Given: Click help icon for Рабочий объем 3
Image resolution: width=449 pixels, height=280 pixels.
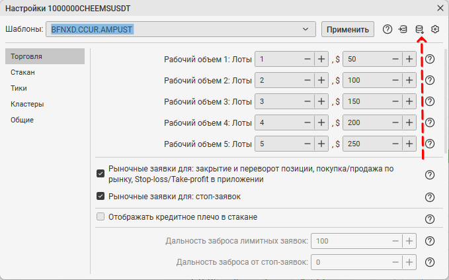Looking at the screenshot, I should click(429, 102).
